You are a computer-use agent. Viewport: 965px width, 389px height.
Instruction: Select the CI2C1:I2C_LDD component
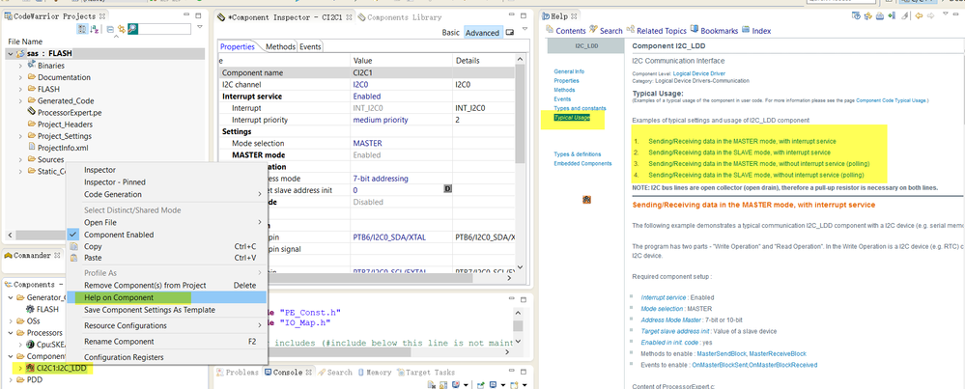[x=61, y=368]
